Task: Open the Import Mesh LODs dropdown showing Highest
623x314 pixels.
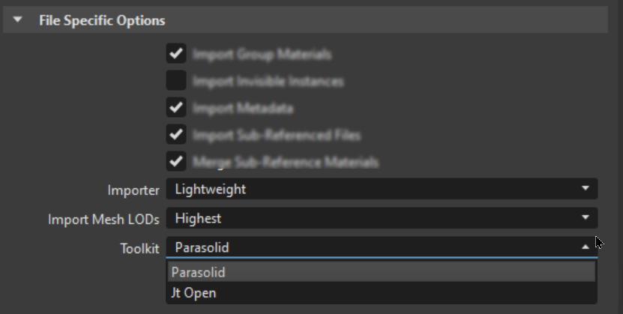Action: (x=381, y=219)
